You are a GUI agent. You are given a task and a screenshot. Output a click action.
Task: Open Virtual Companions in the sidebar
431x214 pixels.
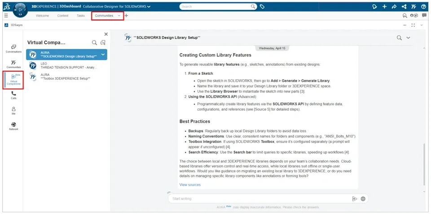pos(14,80)
